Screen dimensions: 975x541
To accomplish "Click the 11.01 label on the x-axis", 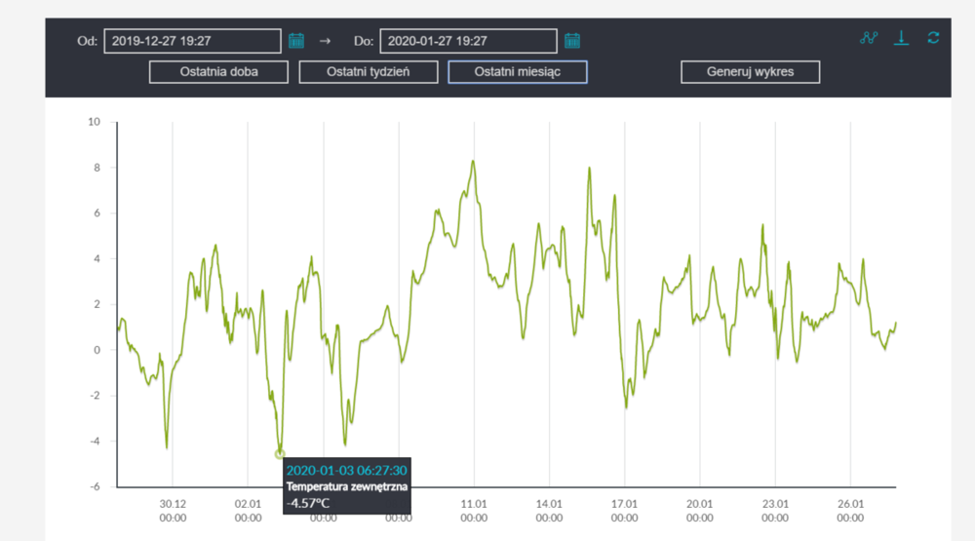I will point(474,504).
